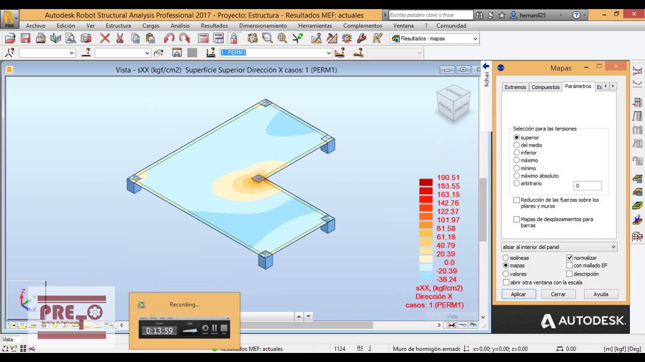This screenshot has height=362, width=645.
Task: Open the Dimensionamiento menu
Action: click(x=263, y=26)
